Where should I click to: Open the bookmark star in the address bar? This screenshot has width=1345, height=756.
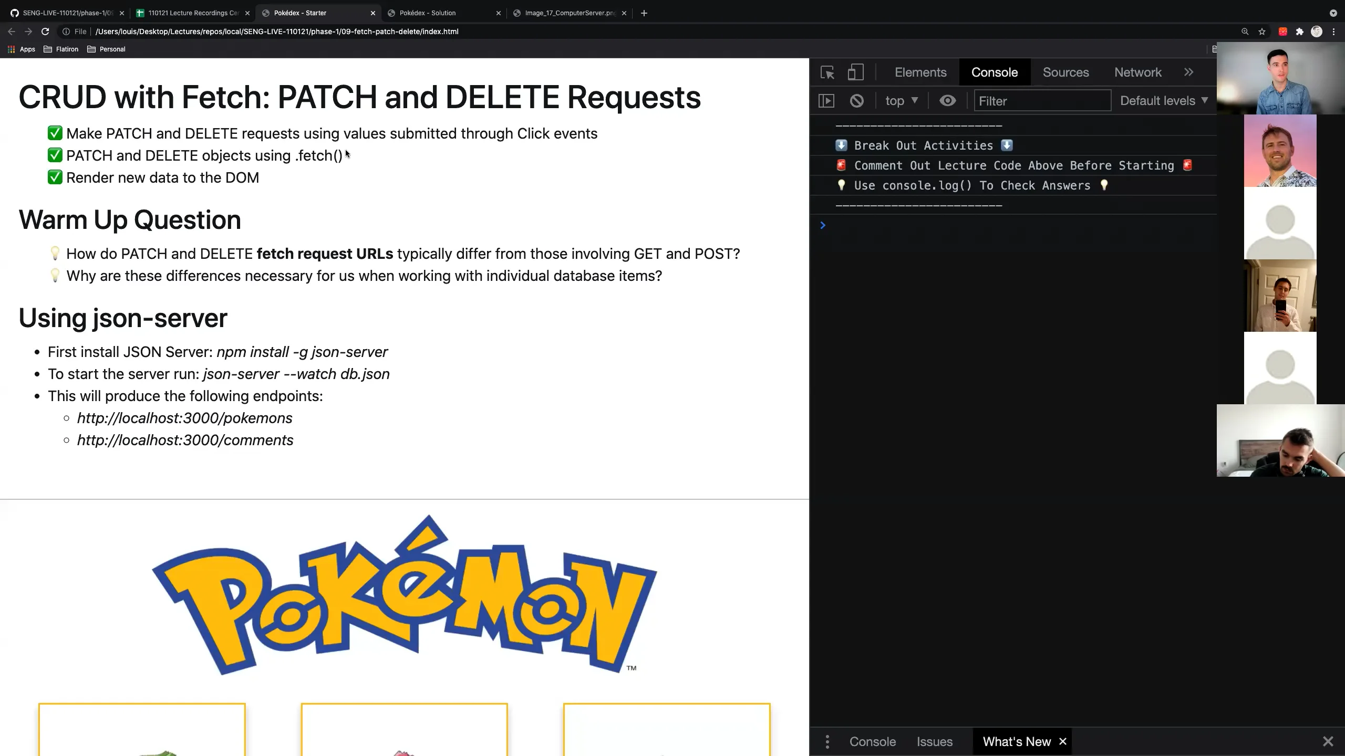1261,31
